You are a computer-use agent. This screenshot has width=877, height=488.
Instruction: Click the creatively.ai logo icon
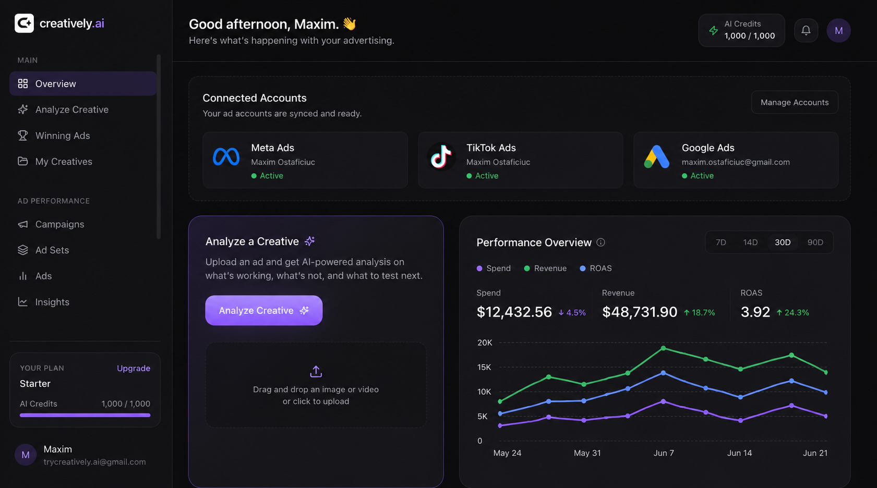click(24, 23)
